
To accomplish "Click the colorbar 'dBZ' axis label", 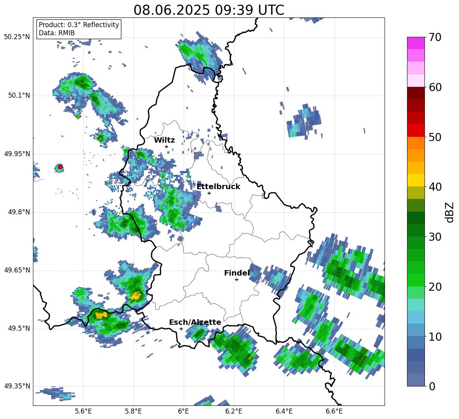I will [450, 212].
